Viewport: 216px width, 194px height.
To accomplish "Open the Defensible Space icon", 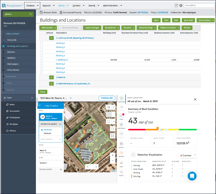I will [121, 134].
